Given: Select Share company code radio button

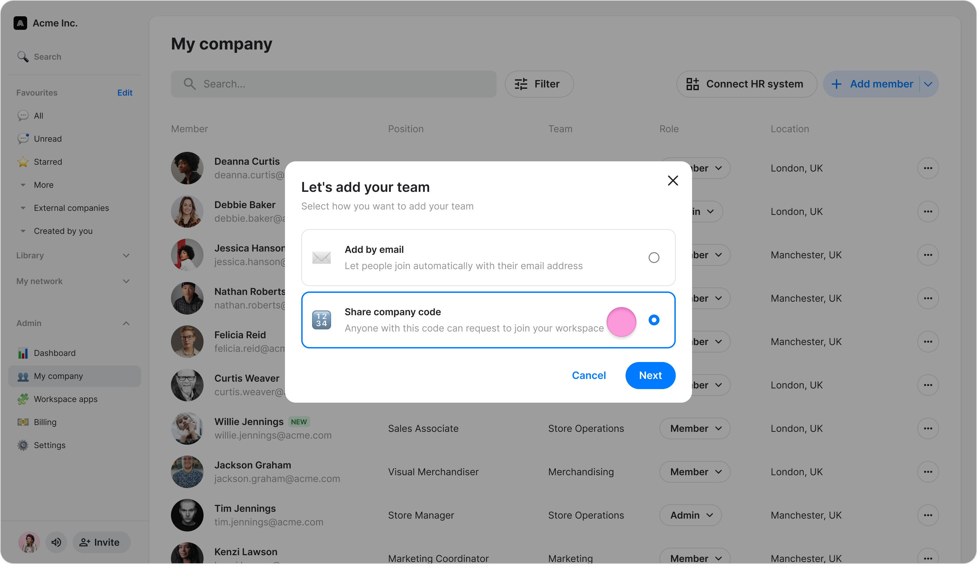Looking at the screenshot, I should point(654,320).
